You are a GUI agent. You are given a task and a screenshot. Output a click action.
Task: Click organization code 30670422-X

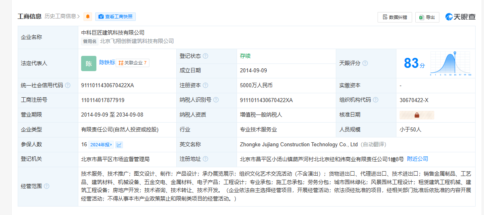tap(414, 100)
